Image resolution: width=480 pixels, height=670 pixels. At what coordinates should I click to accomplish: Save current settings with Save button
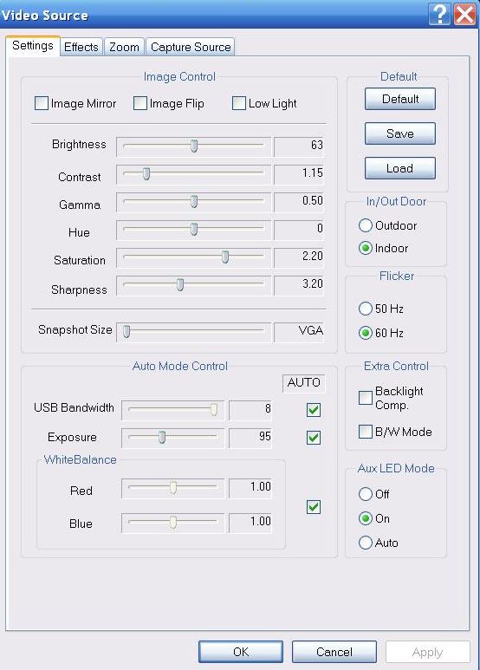pyautogui.click(x=400, y=133)
